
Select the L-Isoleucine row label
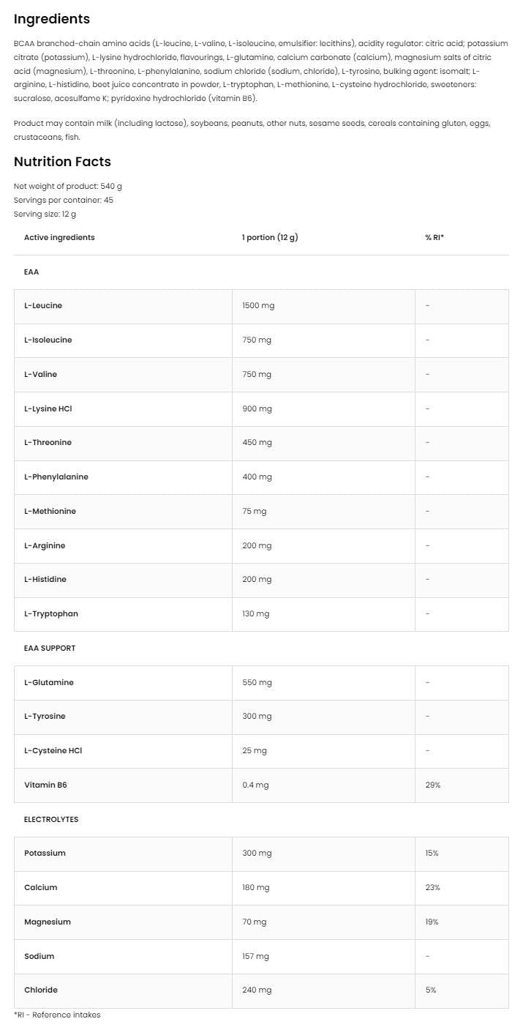pyautogui.click(x=48, y=340)
